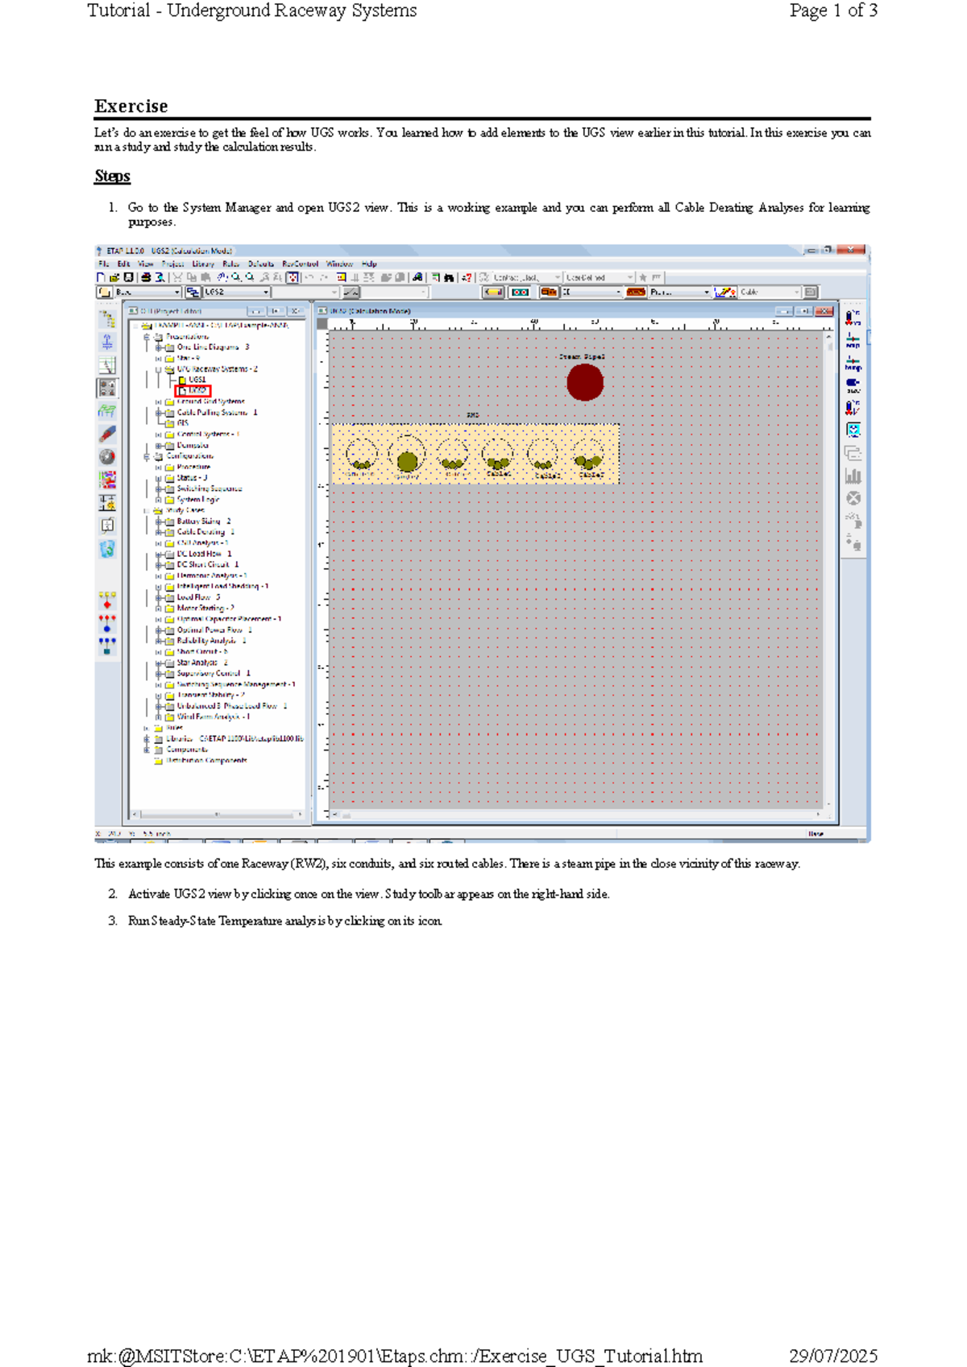Expand the One-Line Diagrams folder
Screen dimensions: 967x1367
(159, 347)
